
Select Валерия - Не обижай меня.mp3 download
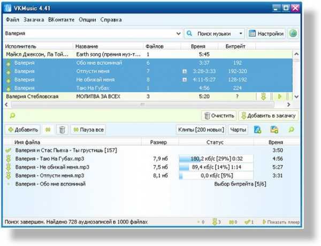(x=151, y=167)
